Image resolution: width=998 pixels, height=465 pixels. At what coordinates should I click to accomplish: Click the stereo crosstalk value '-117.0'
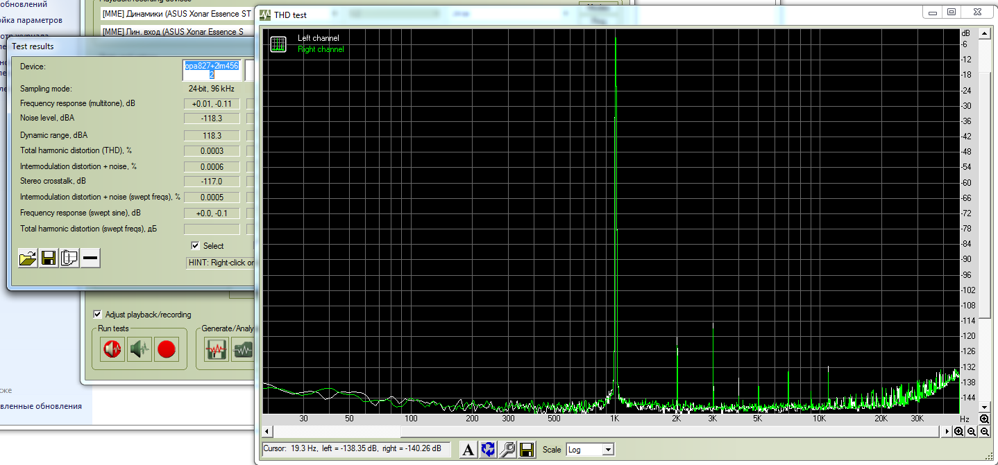pos(212,182)
